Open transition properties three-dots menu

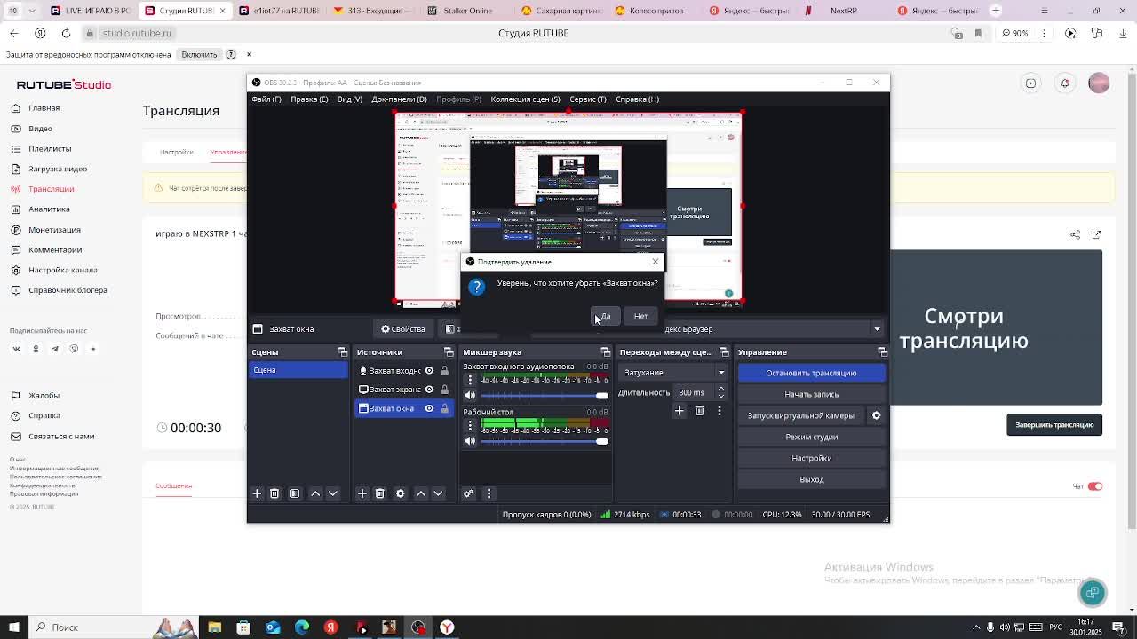point(720,411)
